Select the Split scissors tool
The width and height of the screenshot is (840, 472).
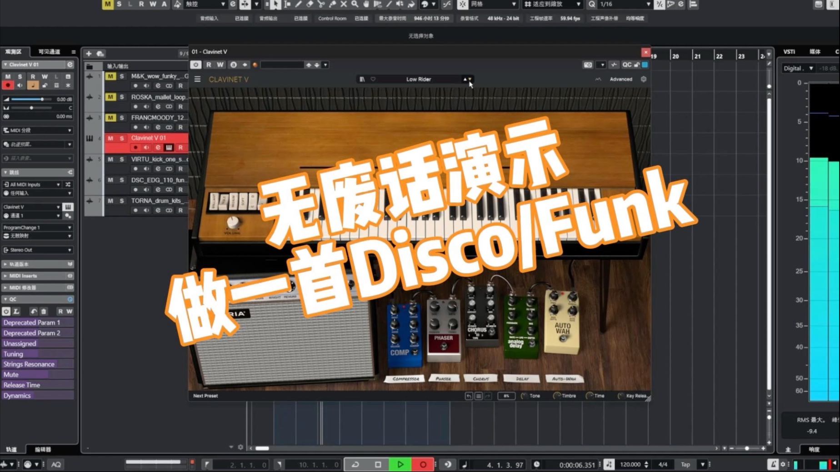[321, 4]
